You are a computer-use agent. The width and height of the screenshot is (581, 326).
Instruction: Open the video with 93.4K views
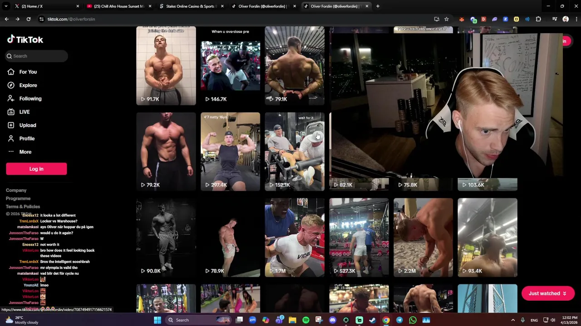pos(487,238)
